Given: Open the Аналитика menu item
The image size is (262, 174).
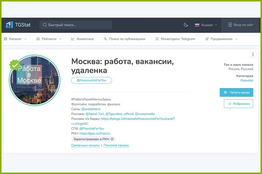Looking at the screenshot, I should (x=82, y=39).
